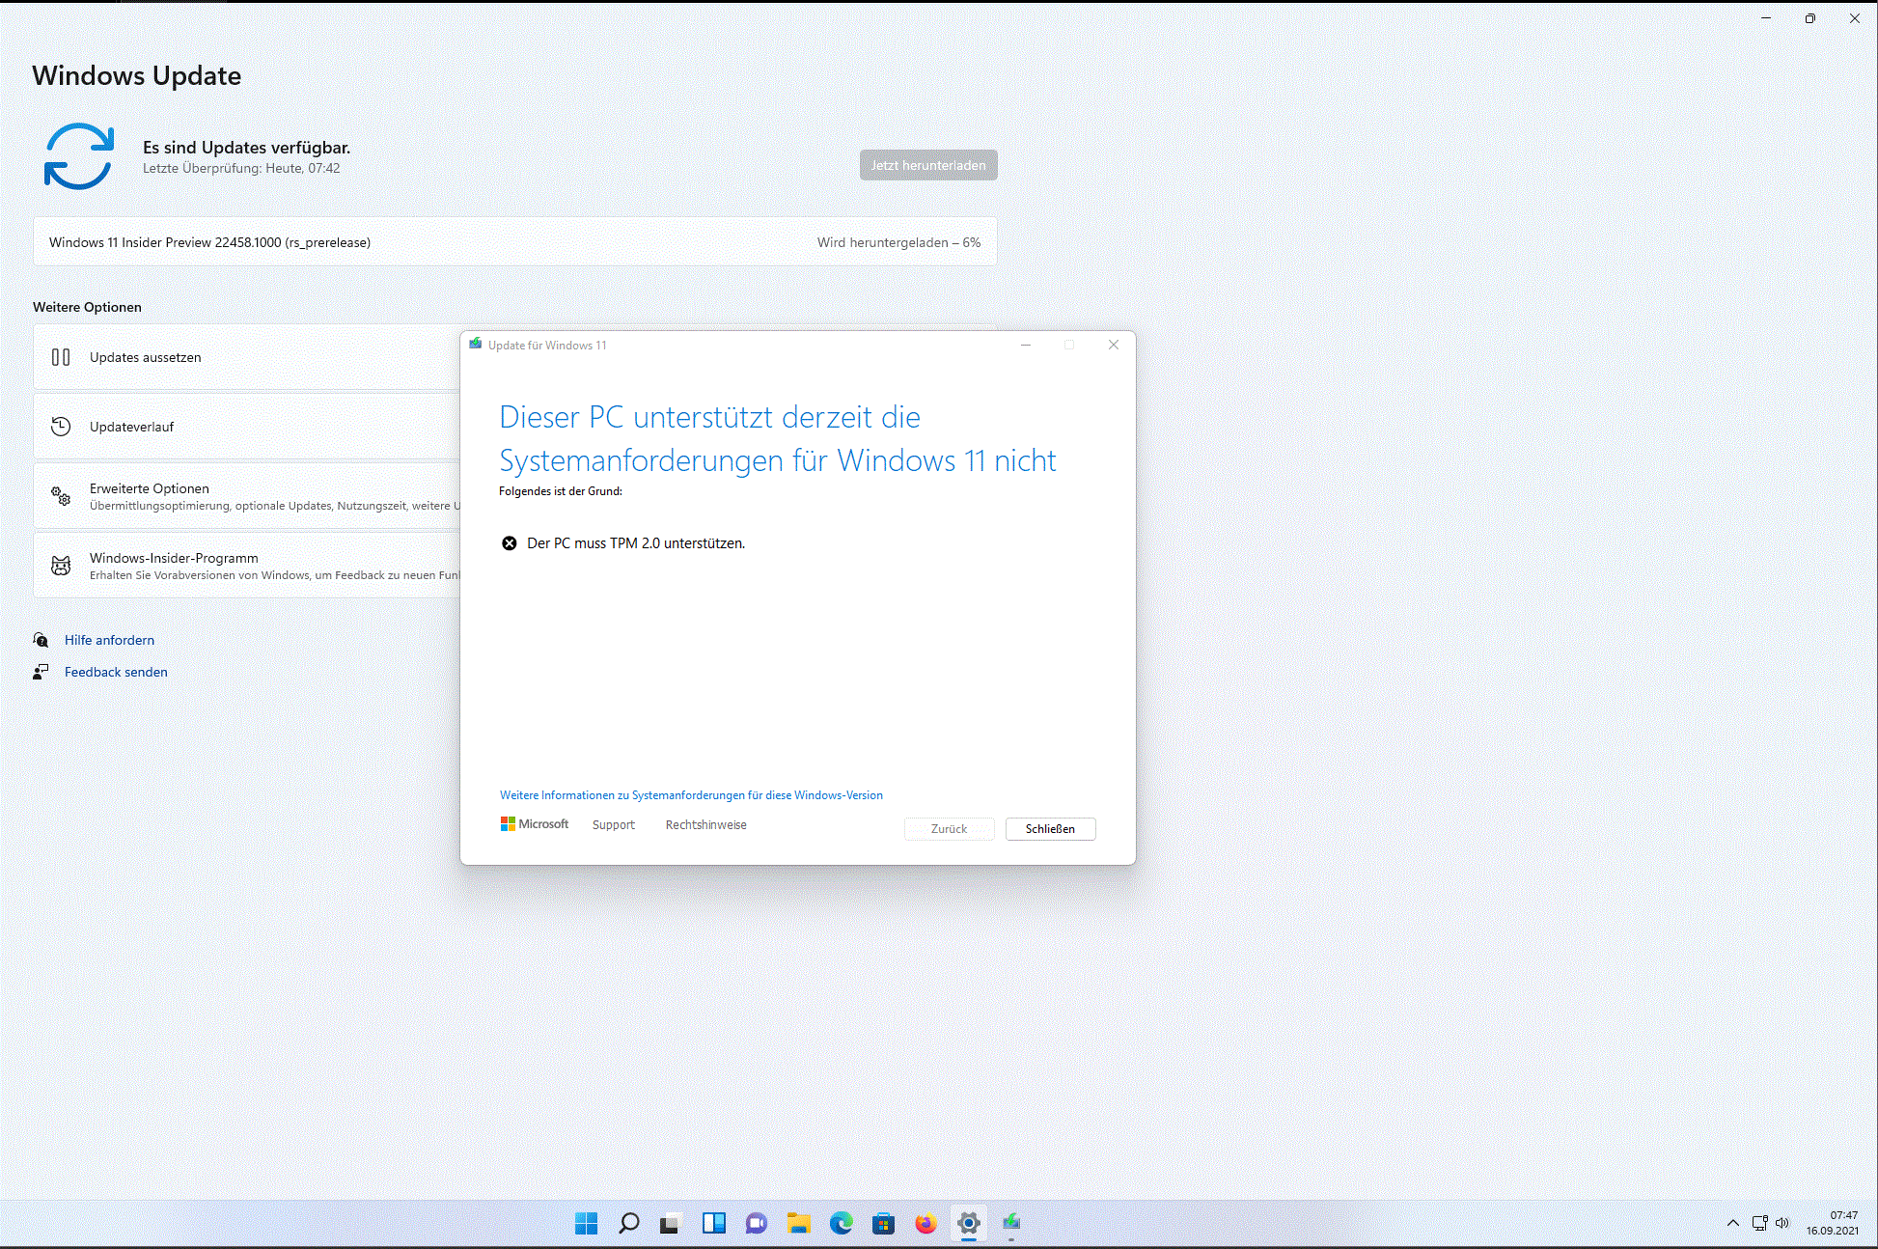Open Task View from the taskbar

[671, 1224]
